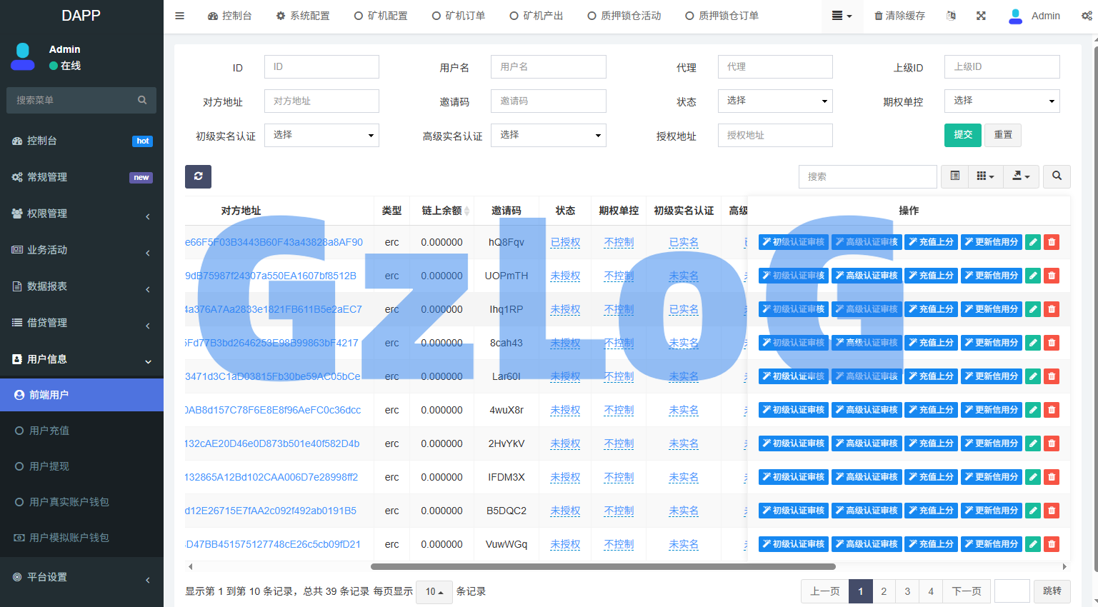This screenshot has height=607, width=1098.
Task: Delete the first row via red trash icon
Action: point(1051,241)
